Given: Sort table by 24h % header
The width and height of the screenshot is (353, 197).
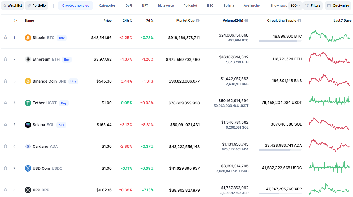Looking at the screenshot, I should point(127,21).
